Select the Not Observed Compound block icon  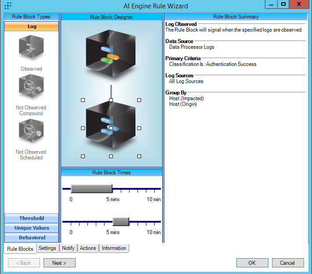click(31, 87)
